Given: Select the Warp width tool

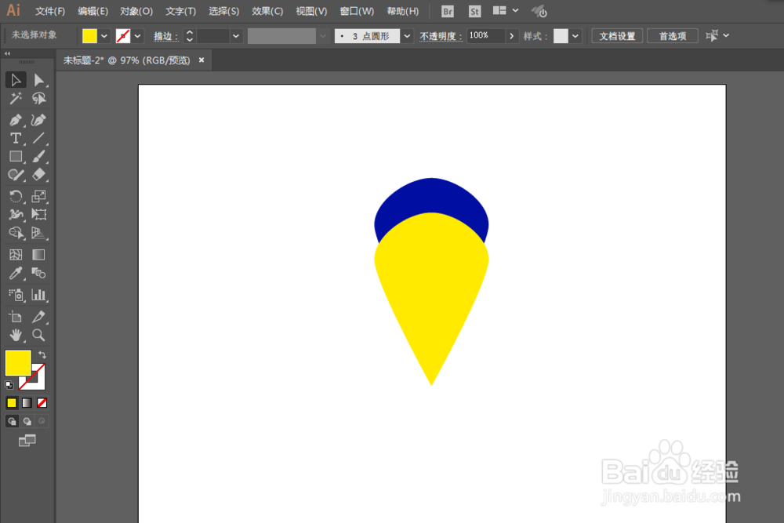Looking at the screenshot, I should pos(16,215).
